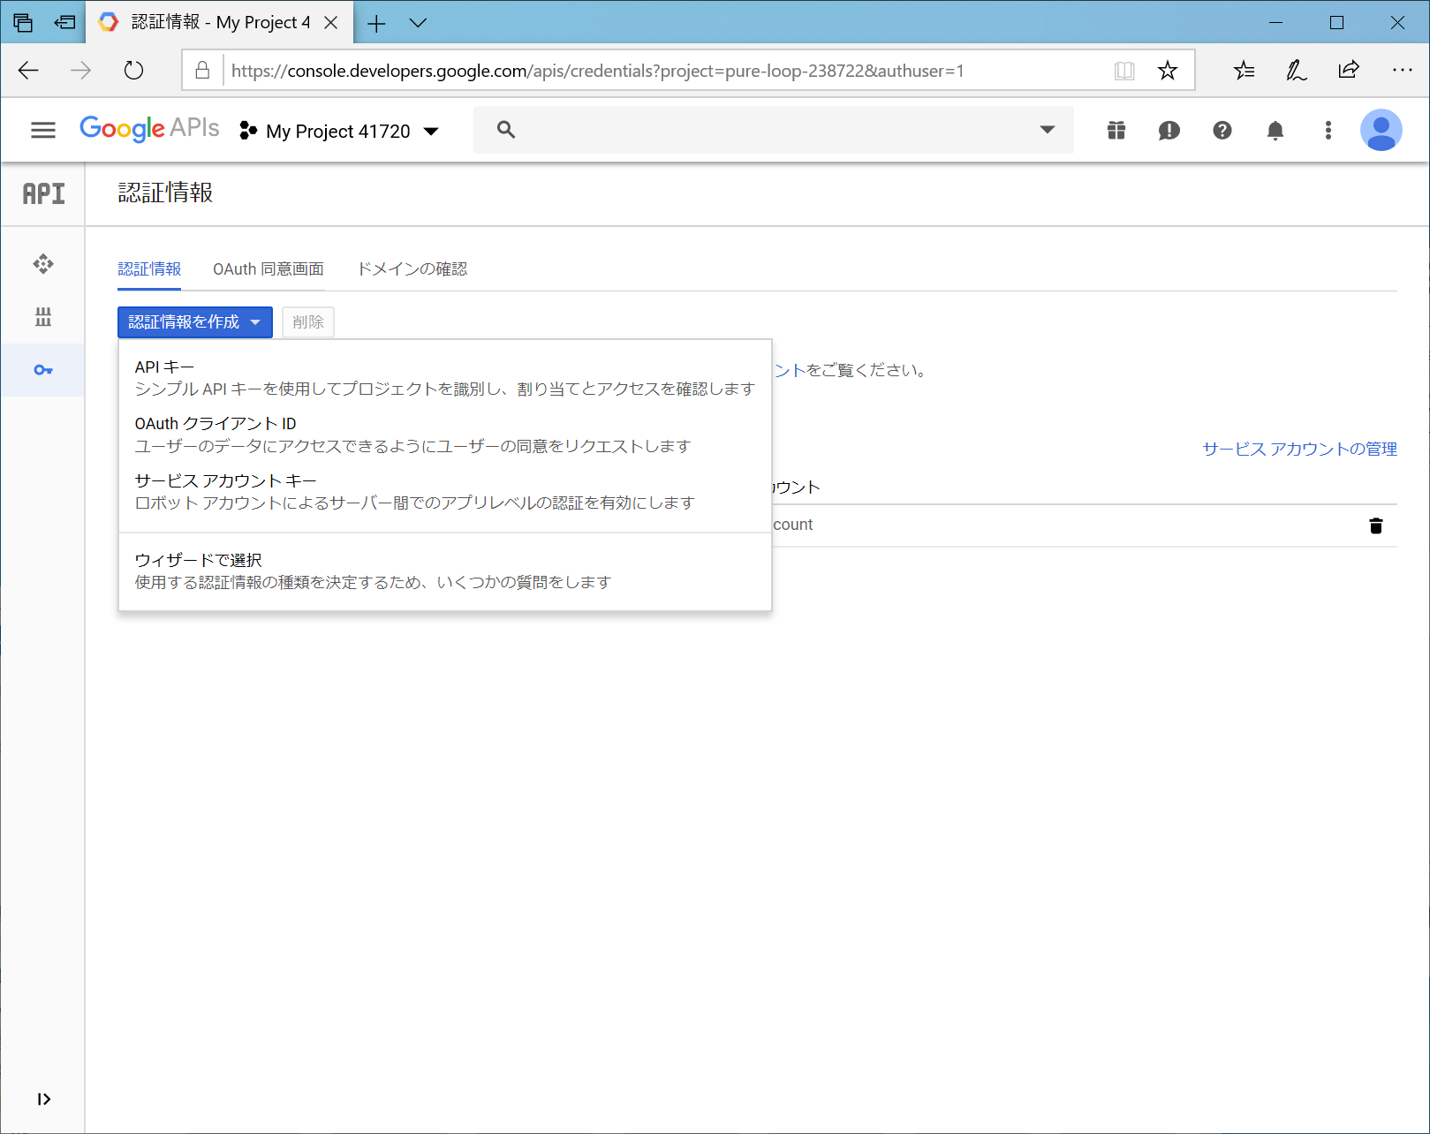The image size is (1430, 1134).
Task: Click the Share page icon
Action: coord(1349,71)
